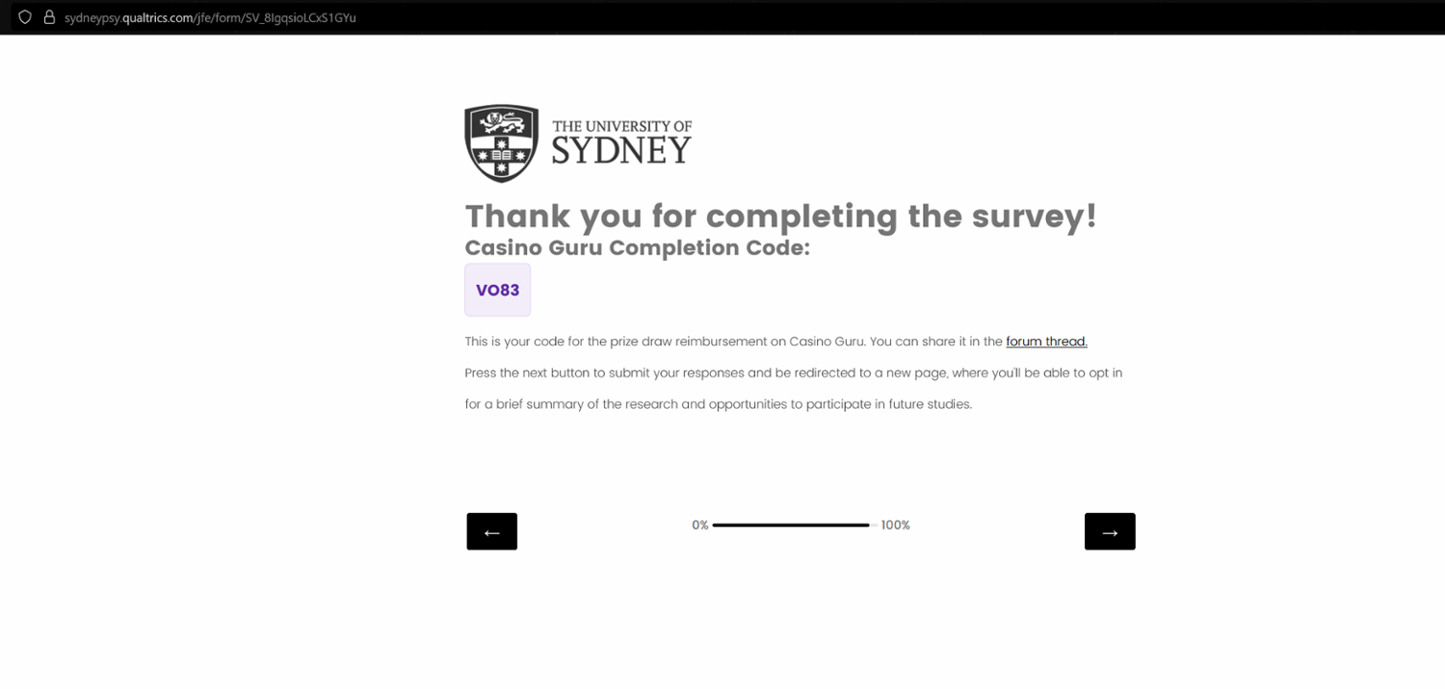
Task: Click the word "SYDNEY" in the logo
Action: (621, 151)
